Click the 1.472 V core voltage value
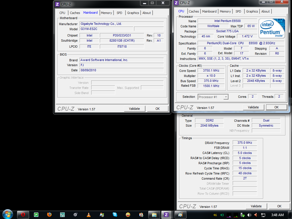 tap(247, 36)
